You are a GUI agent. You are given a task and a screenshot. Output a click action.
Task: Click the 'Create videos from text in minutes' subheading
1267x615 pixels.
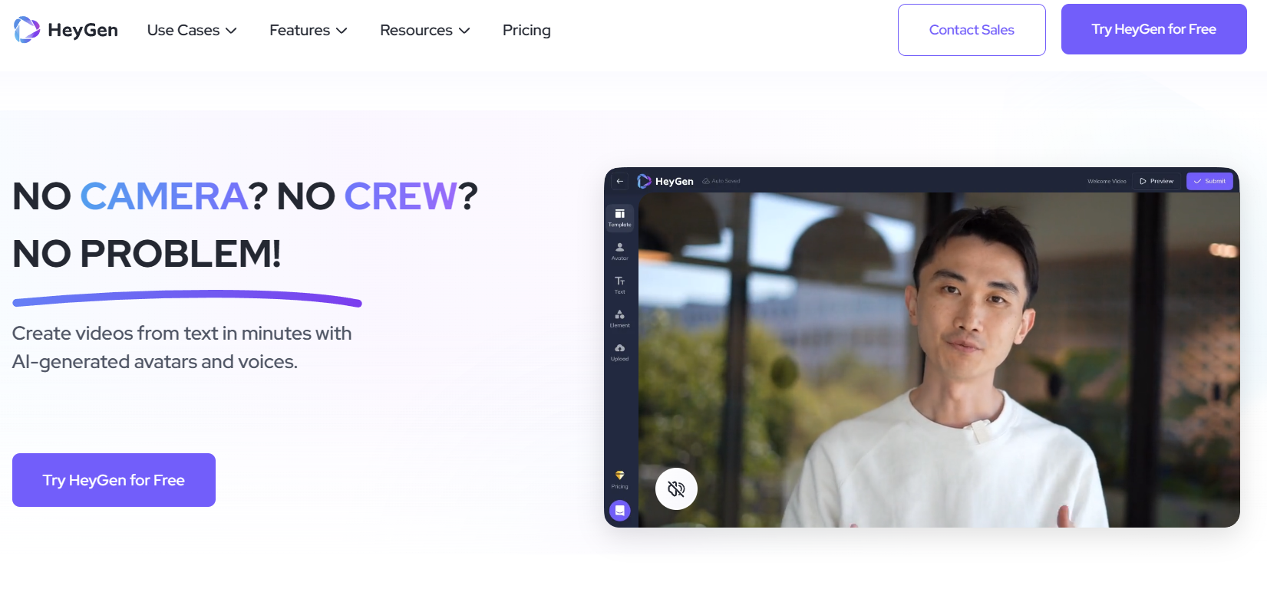182,347
